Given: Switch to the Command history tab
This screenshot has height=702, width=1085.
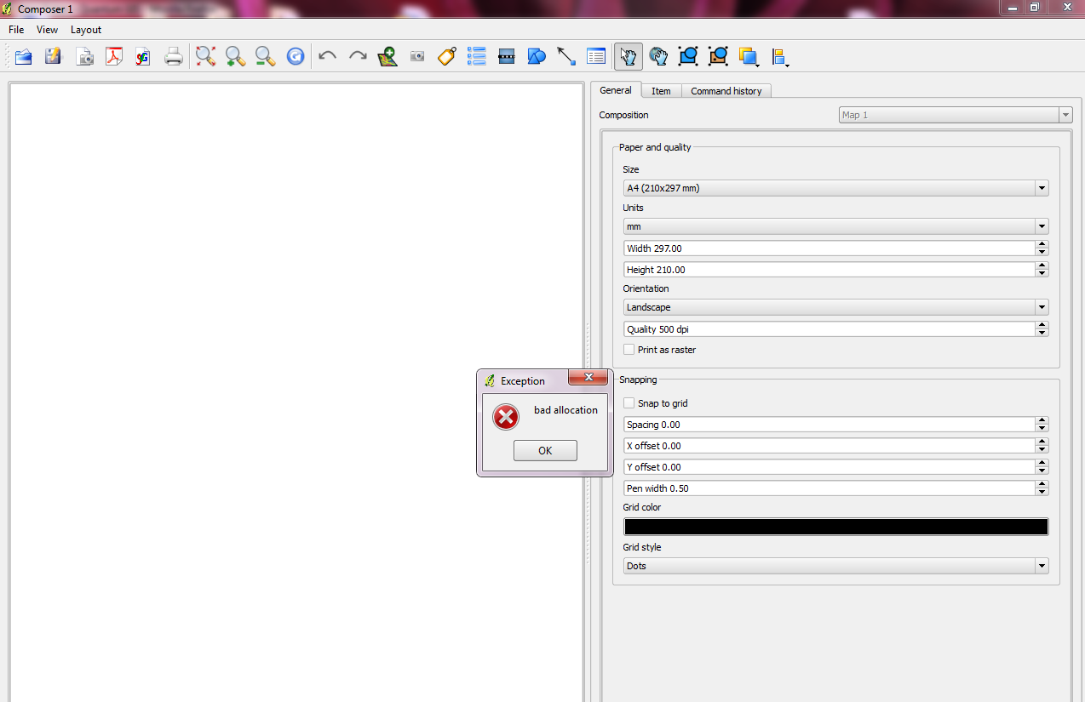Looking at the screenshot, I should pos(726,91).
